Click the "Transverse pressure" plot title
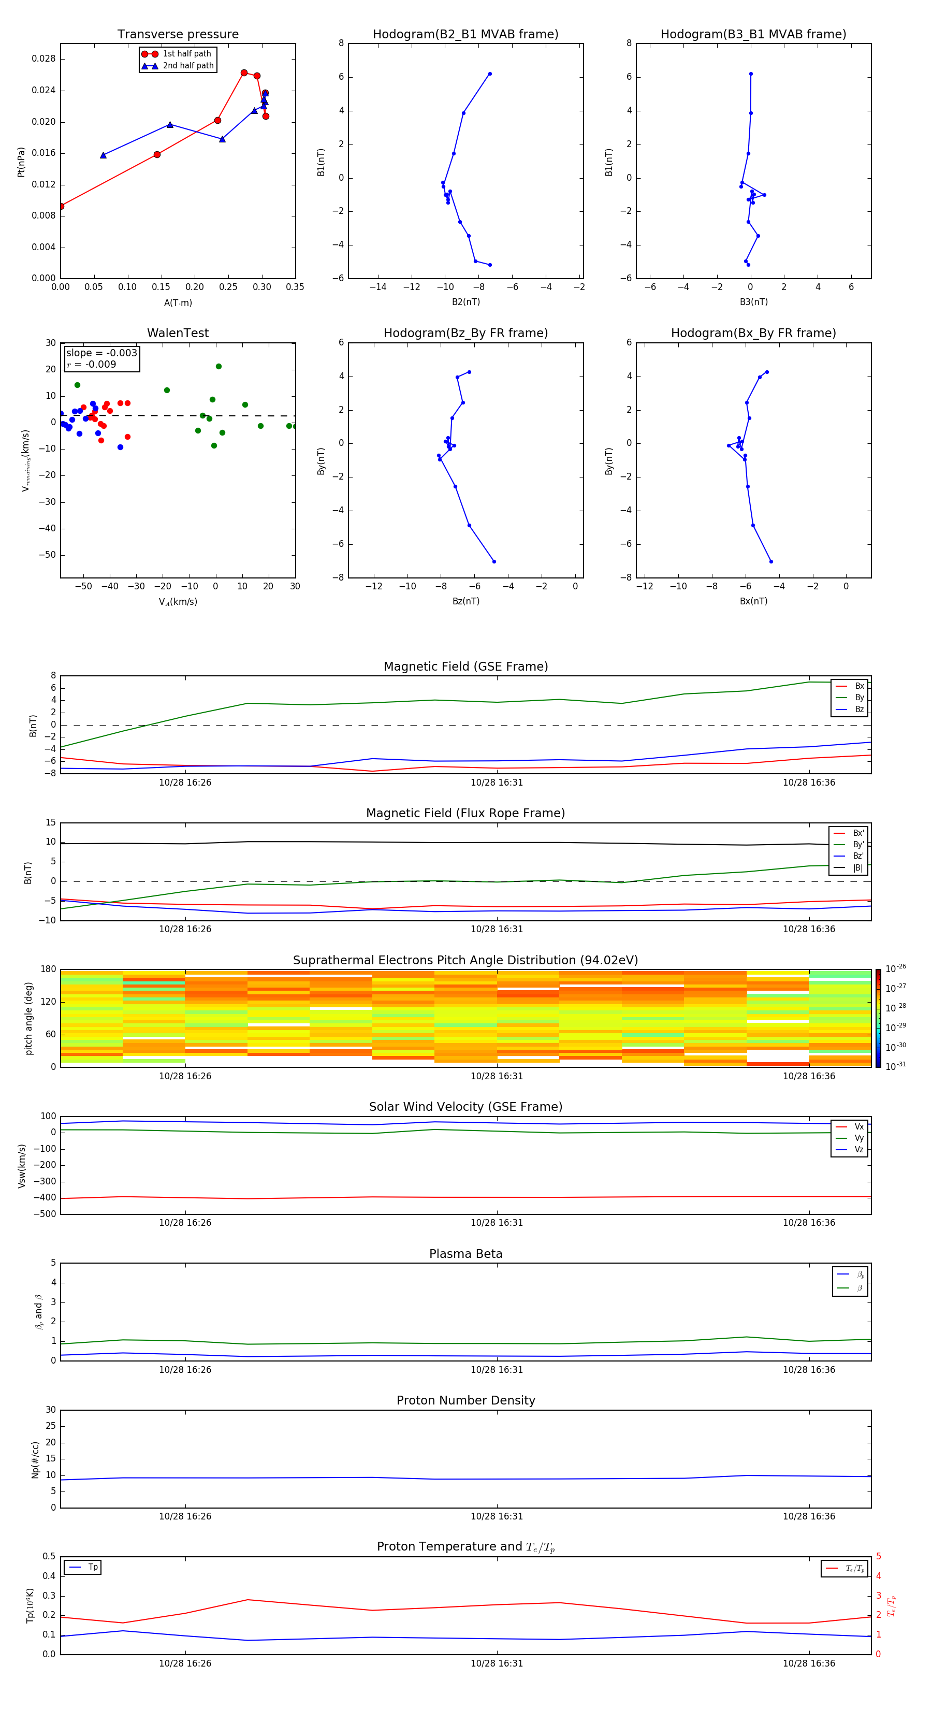 coord(178,35)
